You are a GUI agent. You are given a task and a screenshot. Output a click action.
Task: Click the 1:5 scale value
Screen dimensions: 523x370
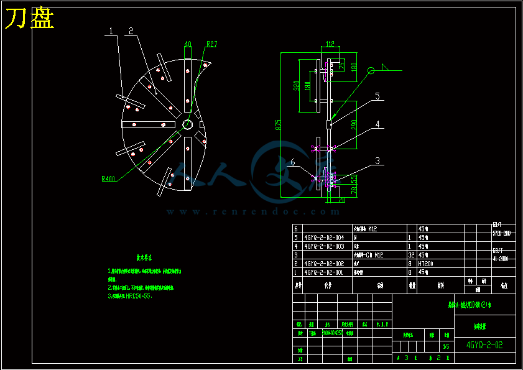pos(447,346)
